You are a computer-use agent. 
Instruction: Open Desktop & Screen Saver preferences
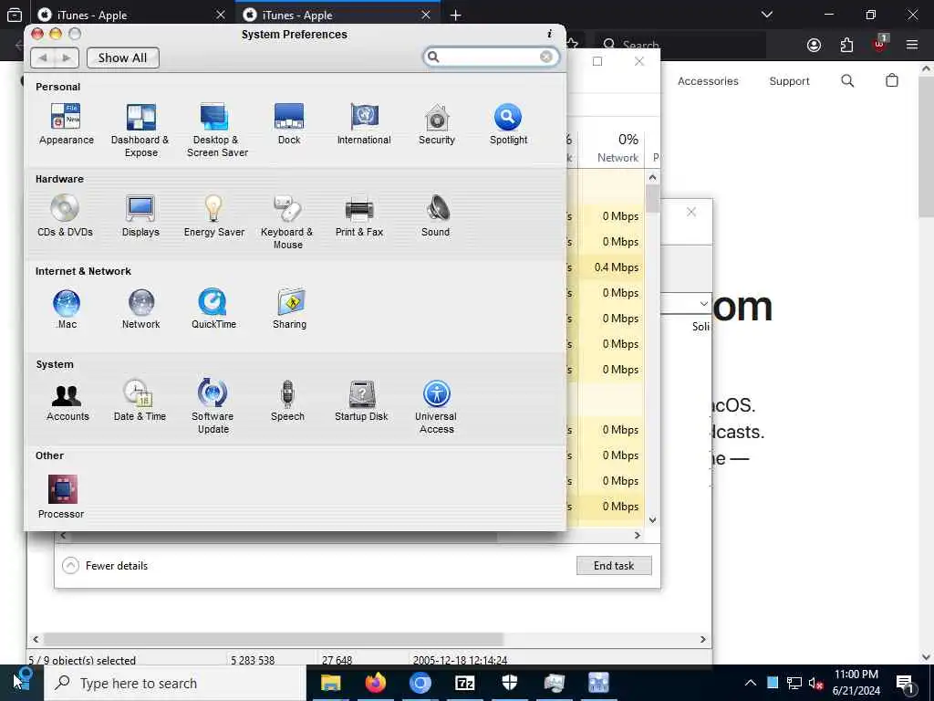pos(217,130)
